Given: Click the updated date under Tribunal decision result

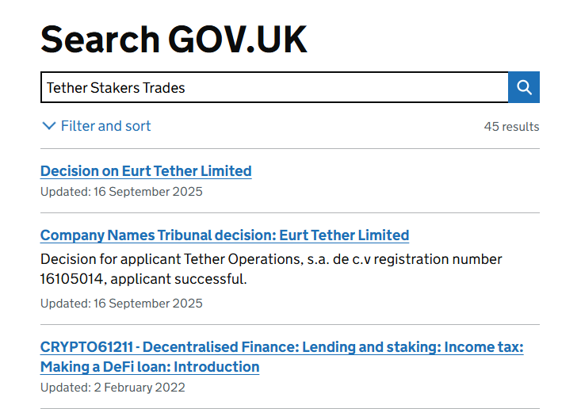Looking at the screenshot, I should click(x=121, y=304).
